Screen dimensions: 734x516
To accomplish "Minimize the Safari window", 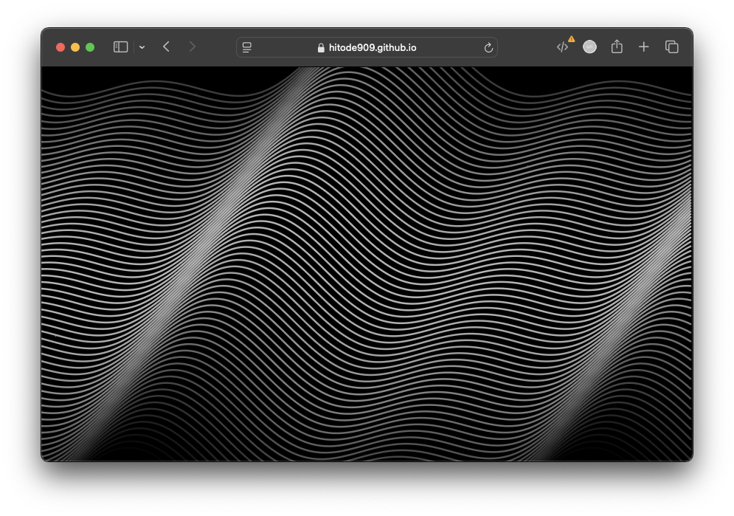I will click(75, 47).
